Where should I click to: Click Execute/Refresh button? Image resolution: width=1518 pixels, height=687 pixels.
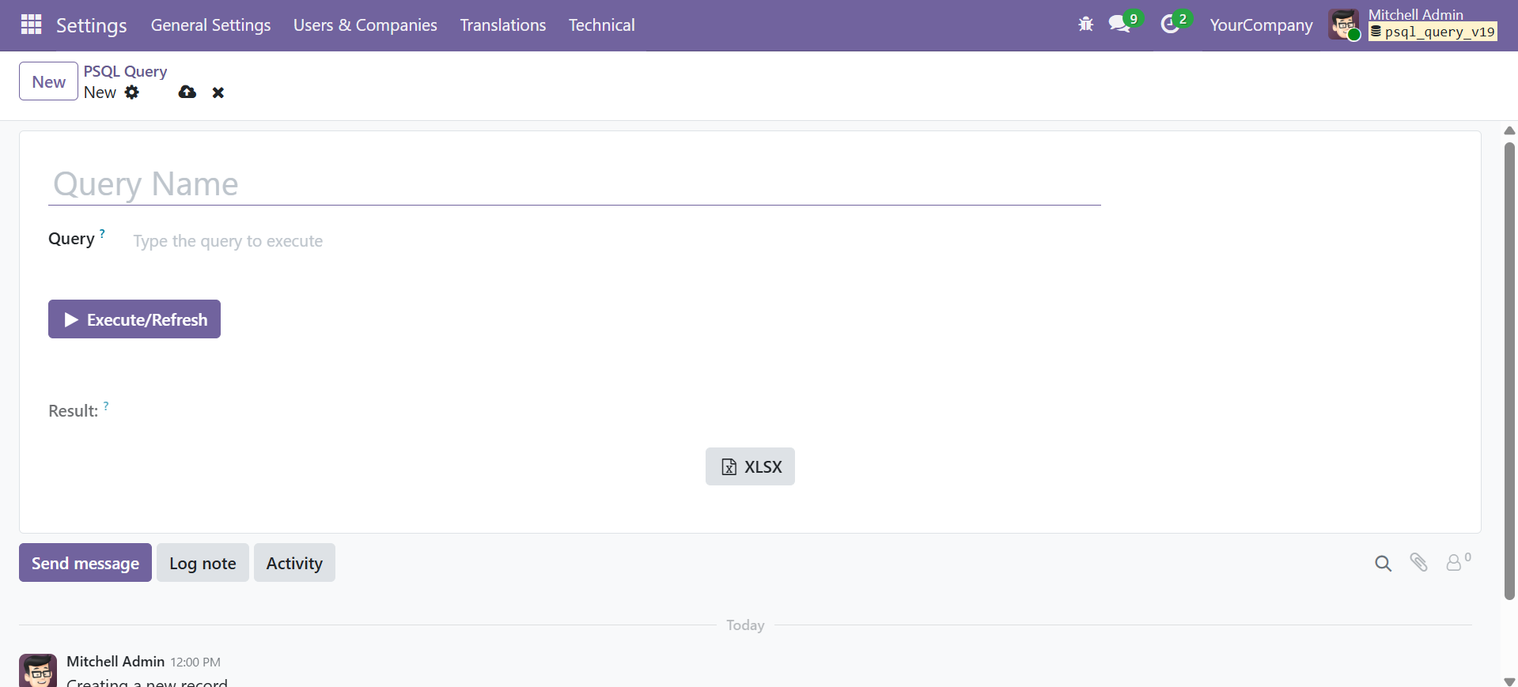[134, 319]
